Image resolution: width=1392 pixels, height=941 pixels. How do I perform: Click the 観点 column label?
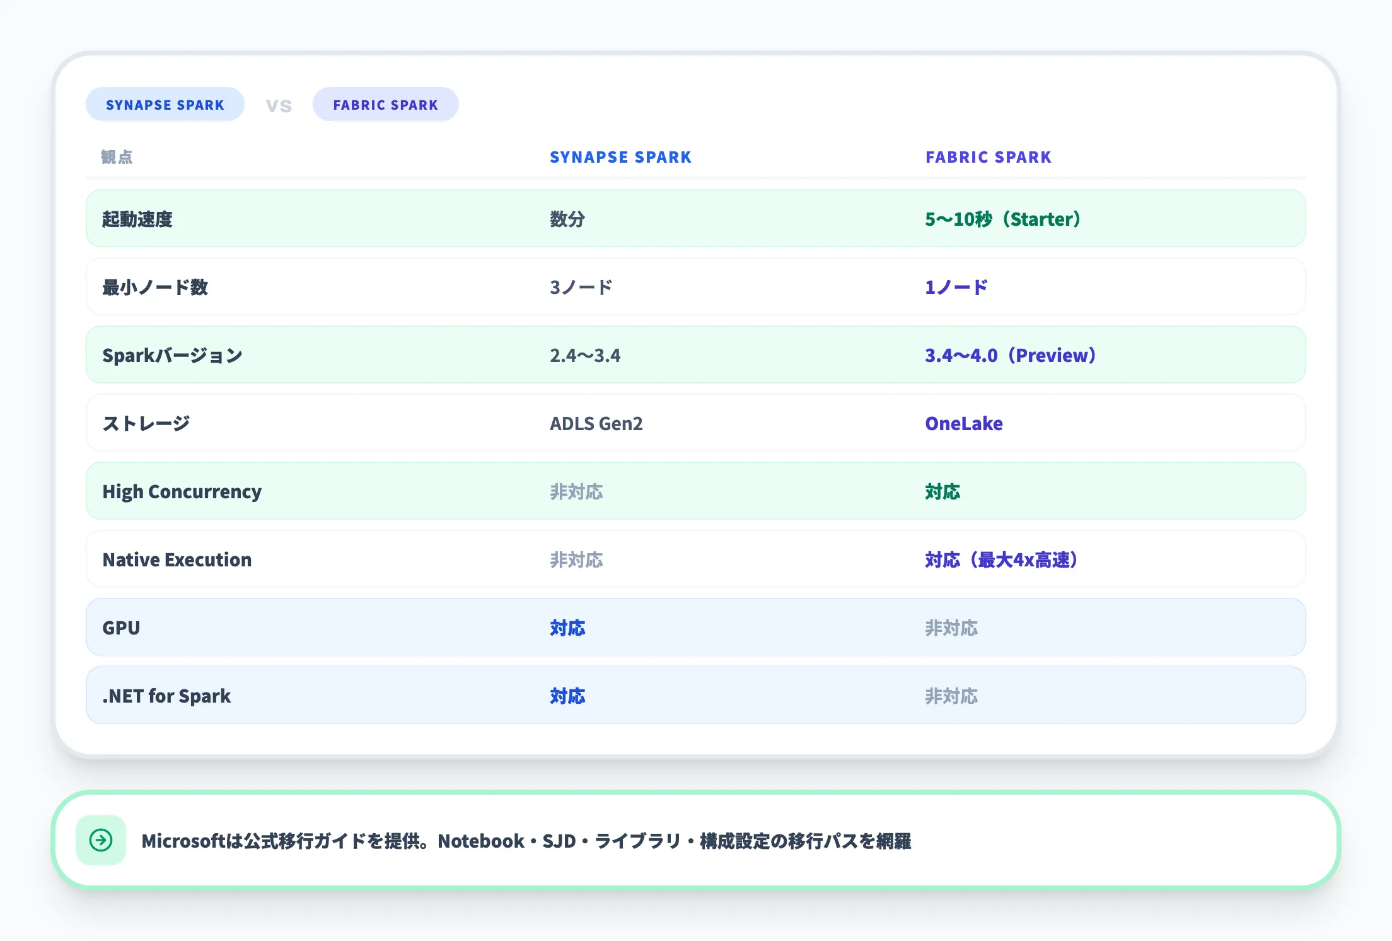[x=117, y=157]
